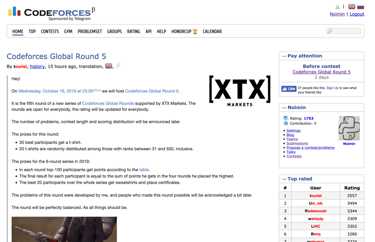Go to CONTESTS page
Image resolution: width=375 pixels, height=242 pixels.
(x=50, y=31)
